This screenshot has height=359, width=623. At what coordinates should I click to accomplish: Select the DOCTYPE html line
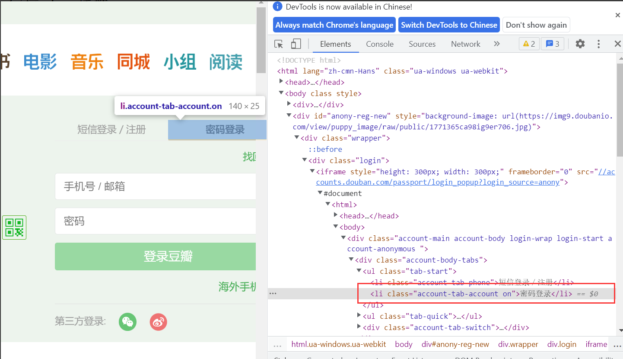tap(309, 60)
